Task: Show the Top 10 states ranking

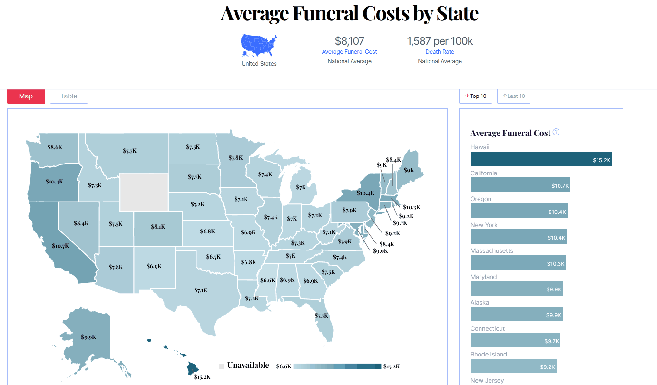Action: 476,96
